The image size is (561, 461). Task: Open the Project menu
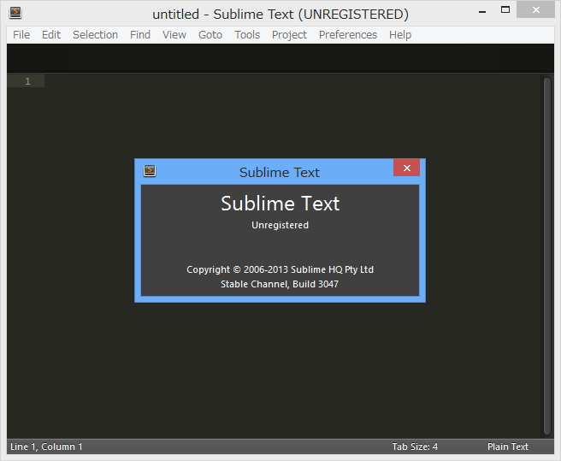[289, 35]
